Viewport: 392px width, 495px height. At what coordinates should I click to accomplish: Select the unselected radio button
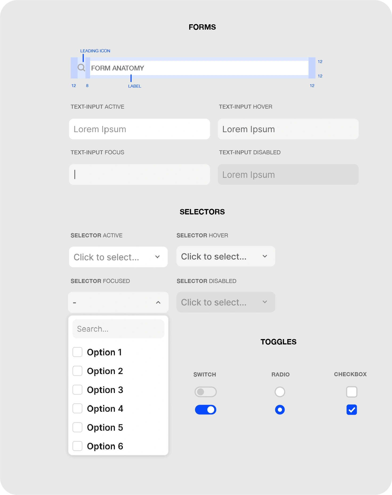click(280, 392)
